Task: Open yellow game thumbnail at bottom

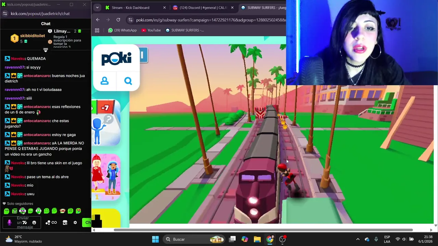Action: click(106, 218)
